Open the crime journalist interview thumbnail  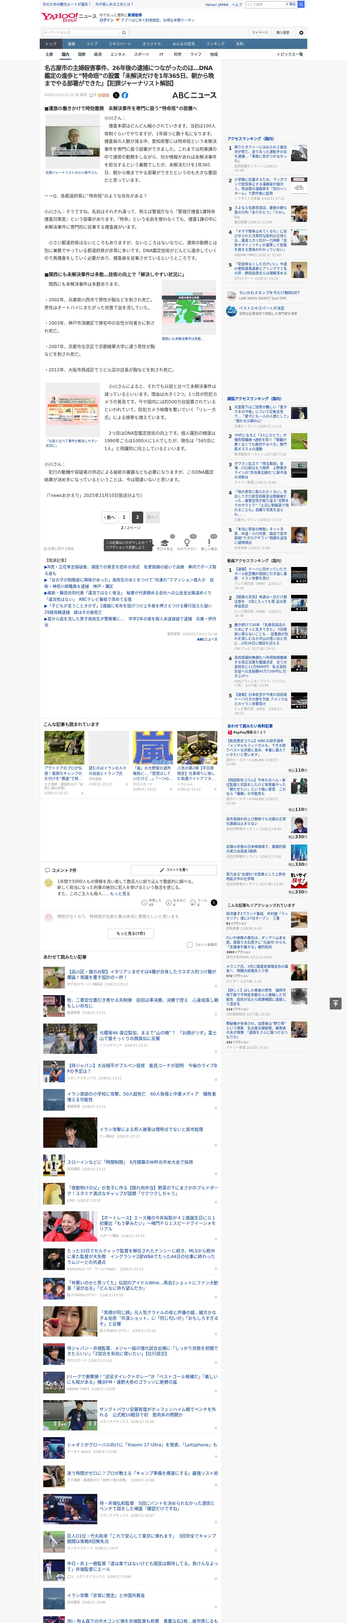coord(72,141)
